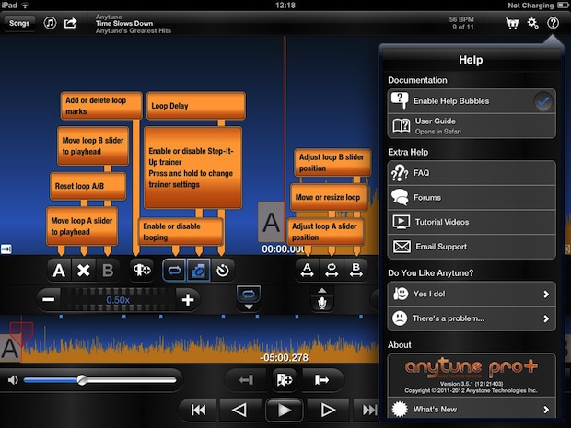
Task: Start playback with Play button
Action: (x=285, y=411)
